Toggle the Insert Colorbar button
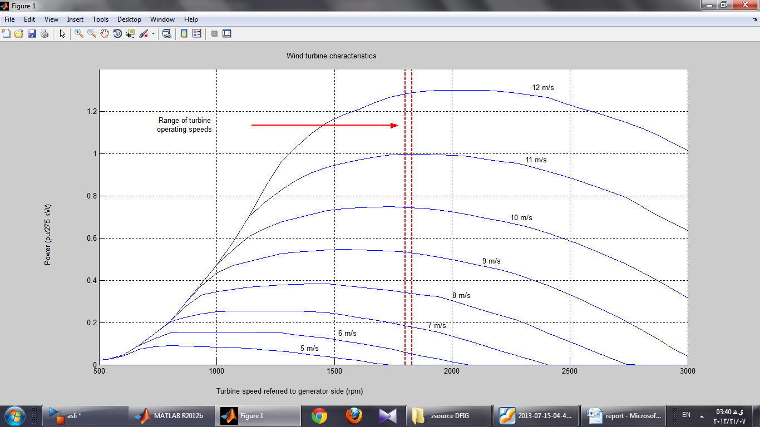Viewport: 760px width, 427px height. click(184, 34)
